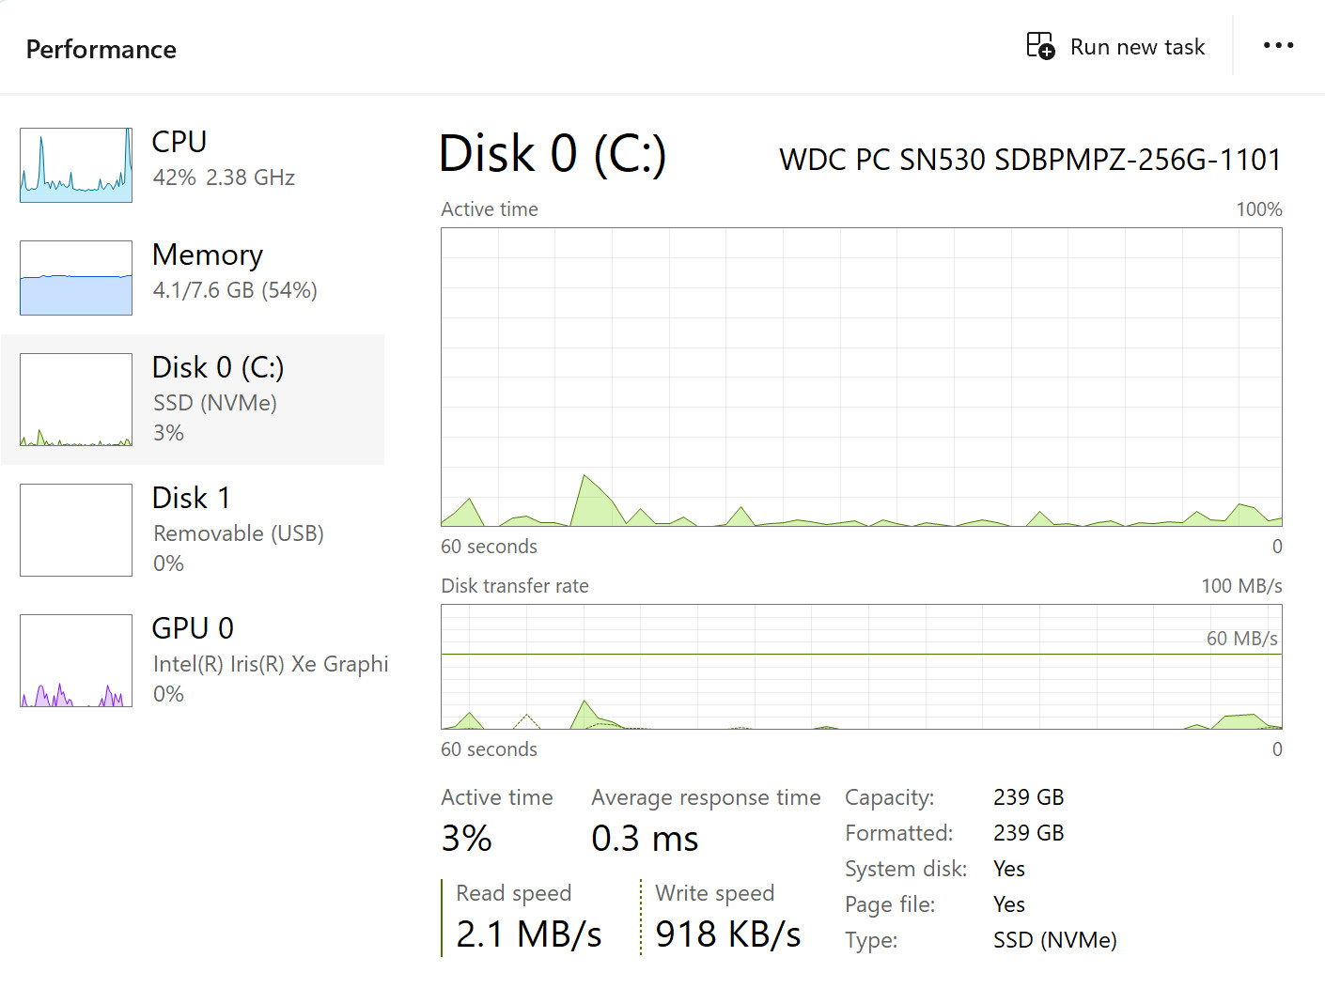Select the GPU 0 purple mini graph
This screenshot has width=1325, height=988.
(76, 660)
